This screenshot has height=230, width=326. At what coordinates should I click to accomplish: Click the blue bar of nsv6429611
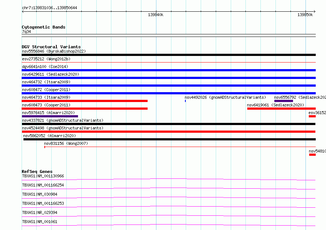tap(168, 78)
